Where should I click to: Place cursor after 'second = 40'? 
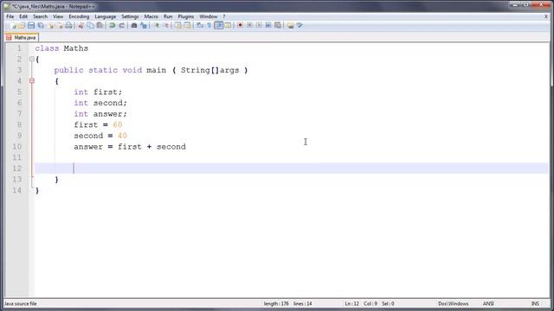(127, 136)
